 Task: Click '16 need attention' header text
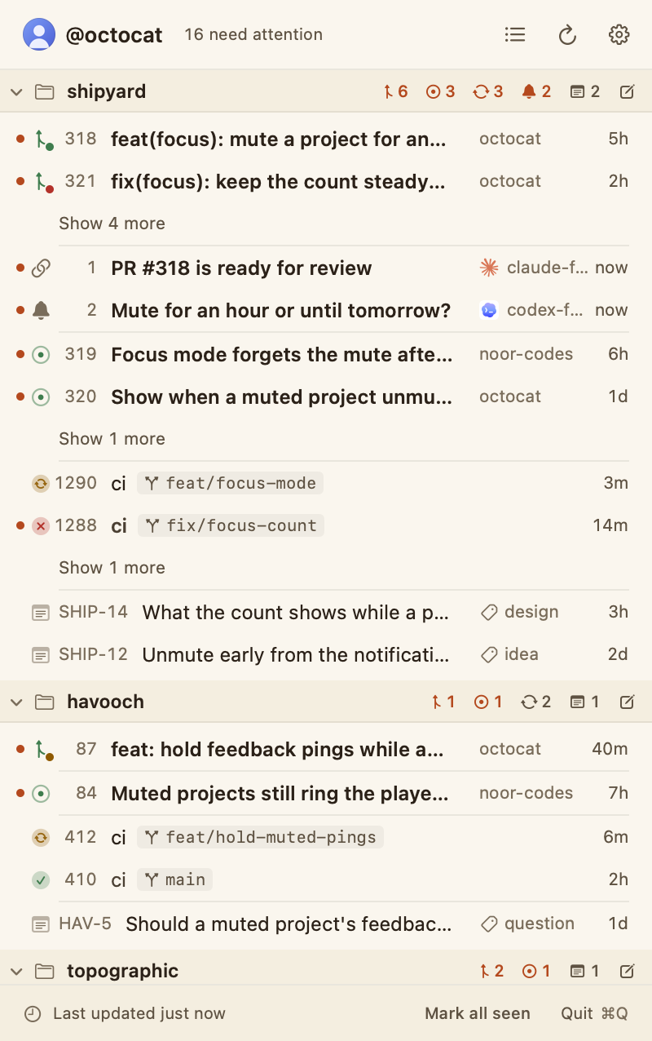253,34
